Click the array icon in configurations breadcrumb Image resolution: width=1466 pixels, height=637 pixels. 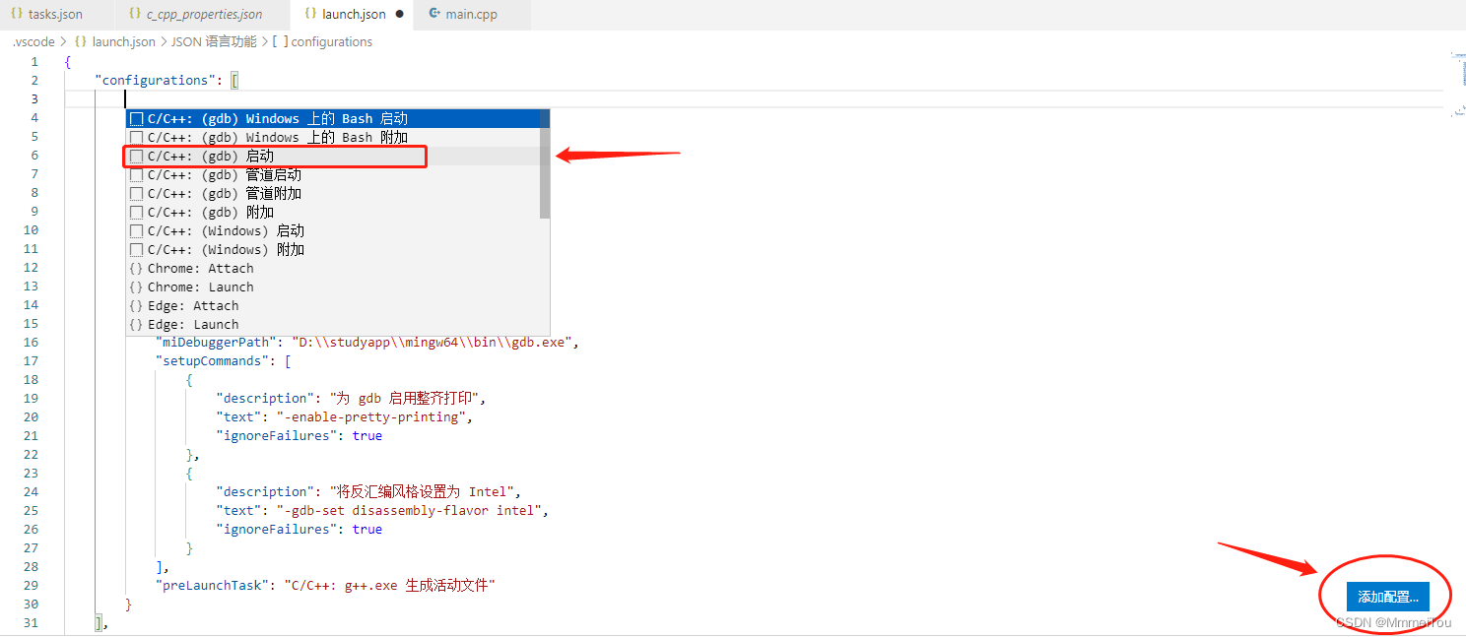coord(280,42)
